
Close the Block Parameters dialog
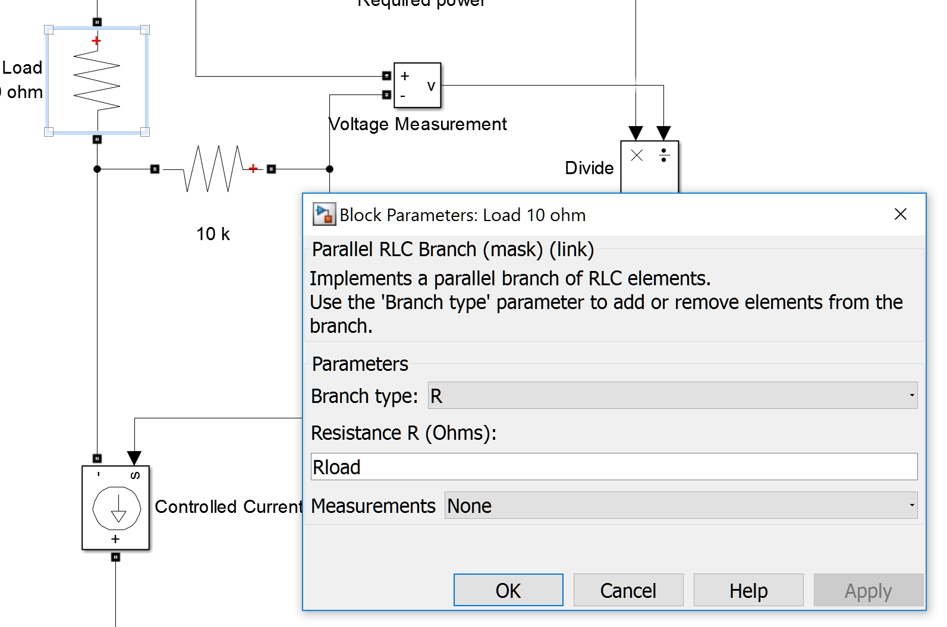click(x=900, y=215)
